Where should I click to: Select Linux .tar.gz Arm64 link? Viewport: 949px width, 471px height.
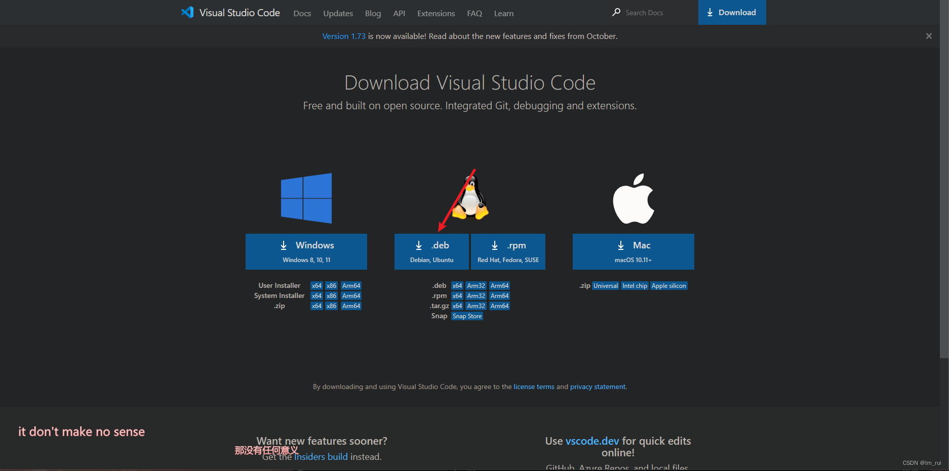pyautogui.click(x=500, y=306)
